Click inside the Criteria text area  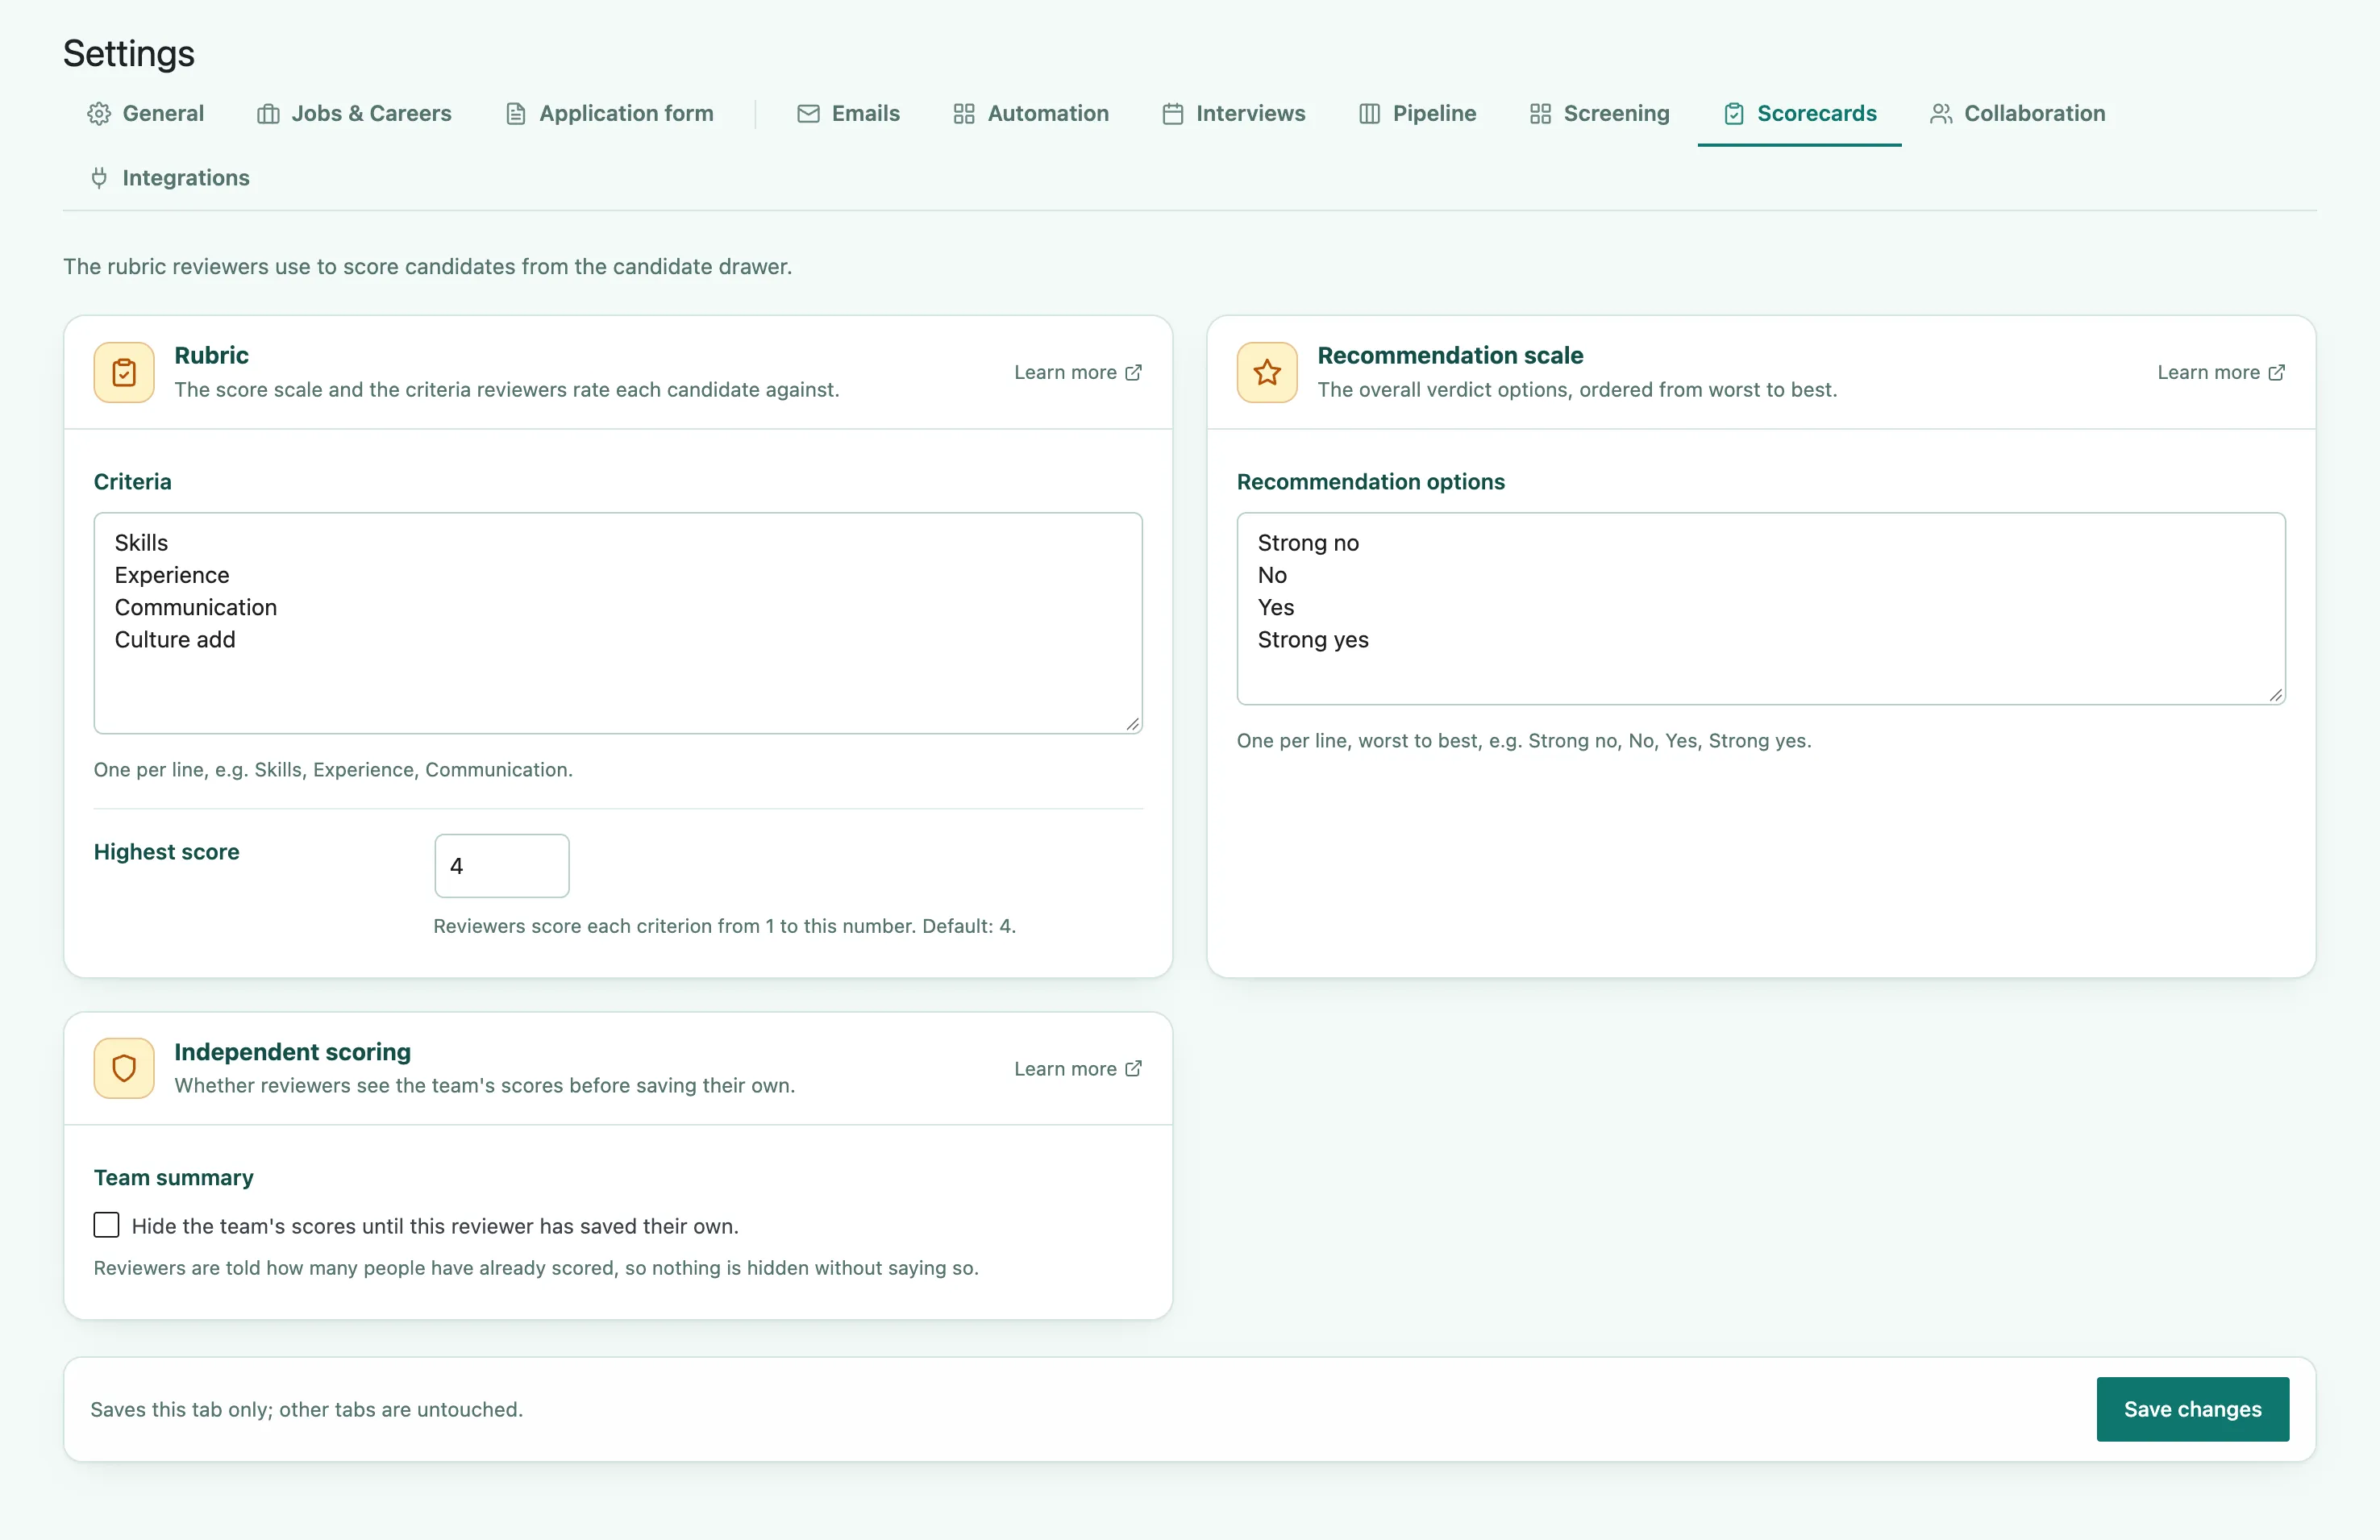pos(618,624)
